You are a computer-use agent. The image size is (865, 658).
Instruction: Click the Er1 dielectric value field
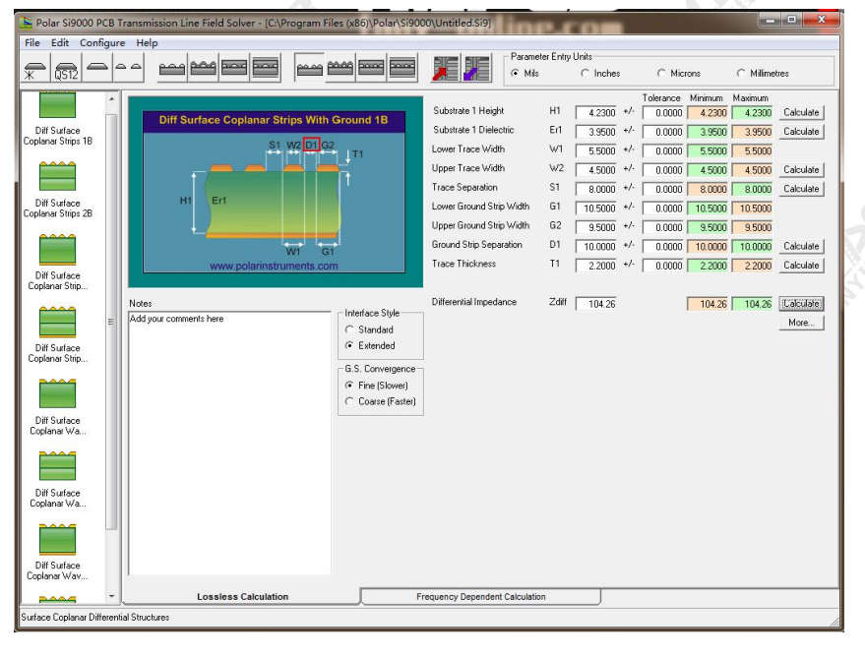595,133
